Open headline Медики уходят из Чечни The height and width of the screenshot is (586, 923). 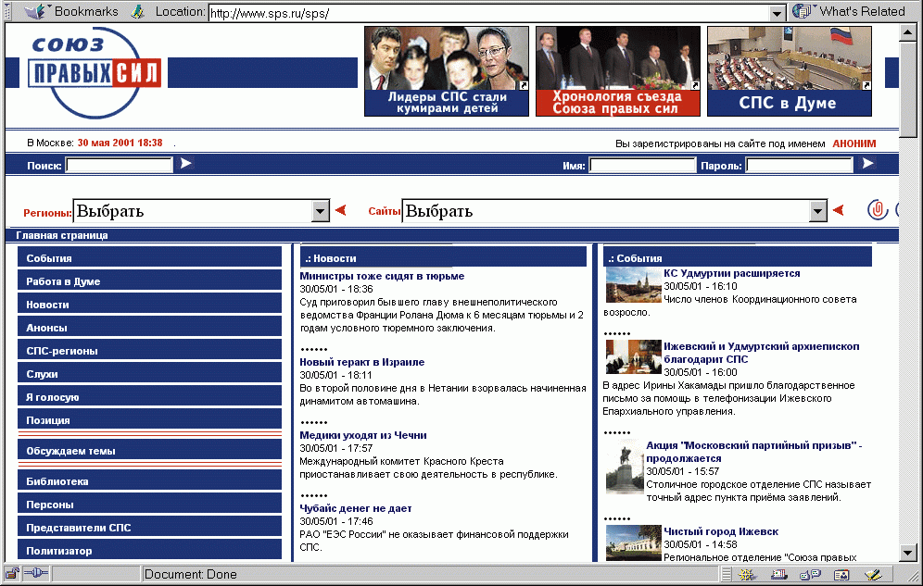(x=362, y=435)
